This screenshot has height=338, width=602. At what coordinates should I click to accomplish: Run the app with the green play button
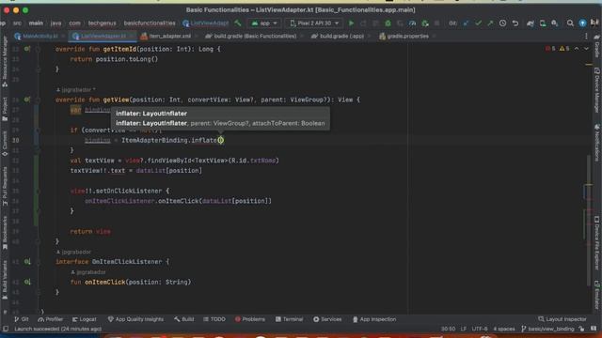click(351, 23)
